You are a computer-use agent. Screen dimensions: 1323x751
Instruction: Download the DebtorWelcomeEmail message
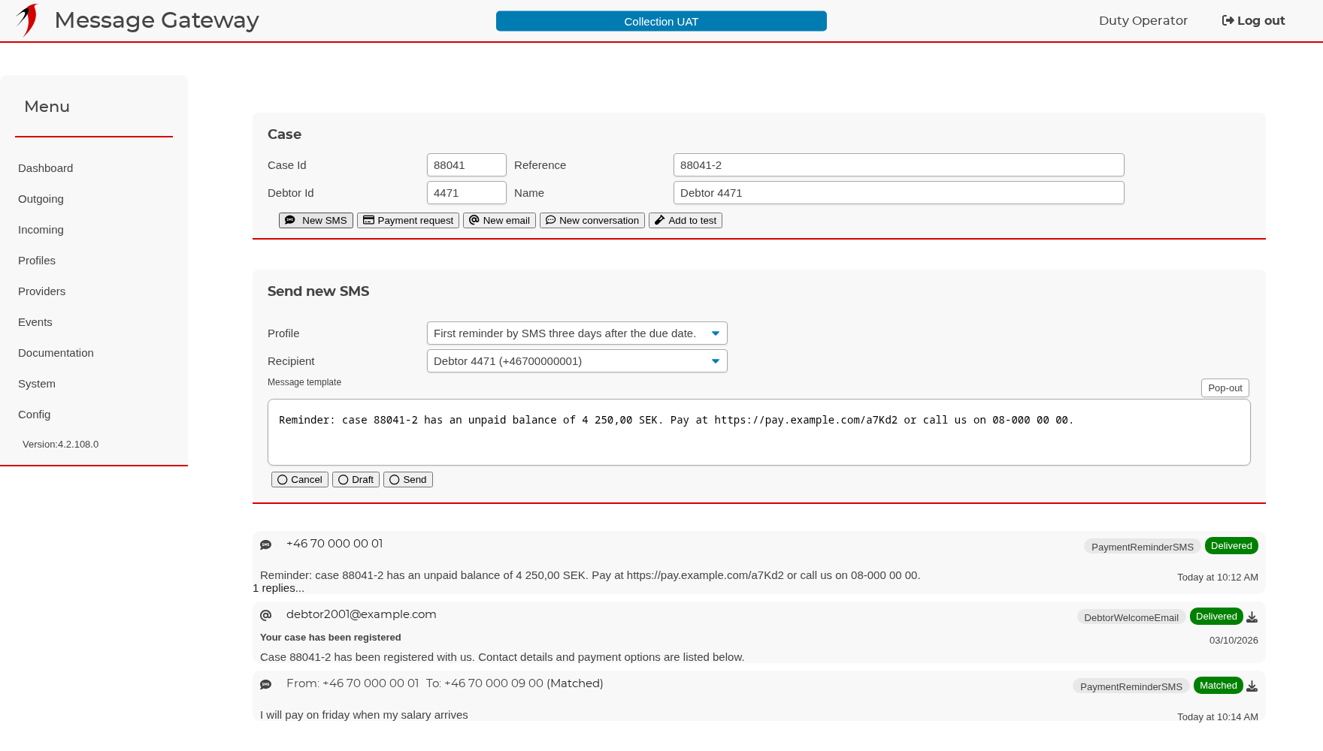tap(1252, 617)
